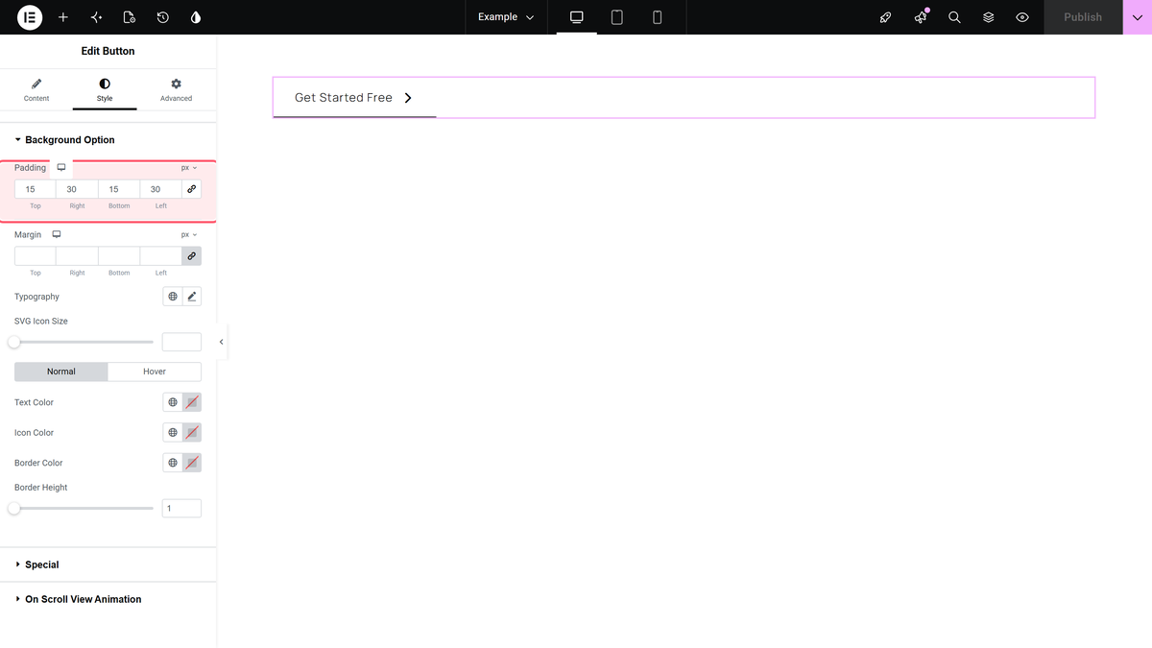
Task: Click the Get Started Free button
Action: click(354, 98)
